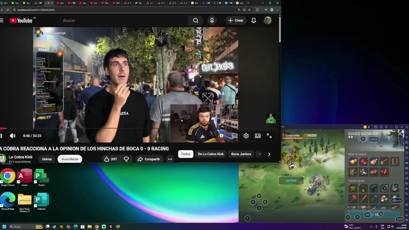Select the raw meat leg loot item

point(374,162)
